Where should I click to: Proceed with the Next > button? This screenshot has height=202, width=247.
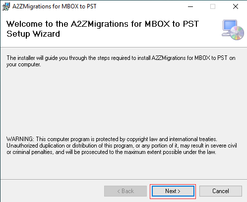(173, 191)
